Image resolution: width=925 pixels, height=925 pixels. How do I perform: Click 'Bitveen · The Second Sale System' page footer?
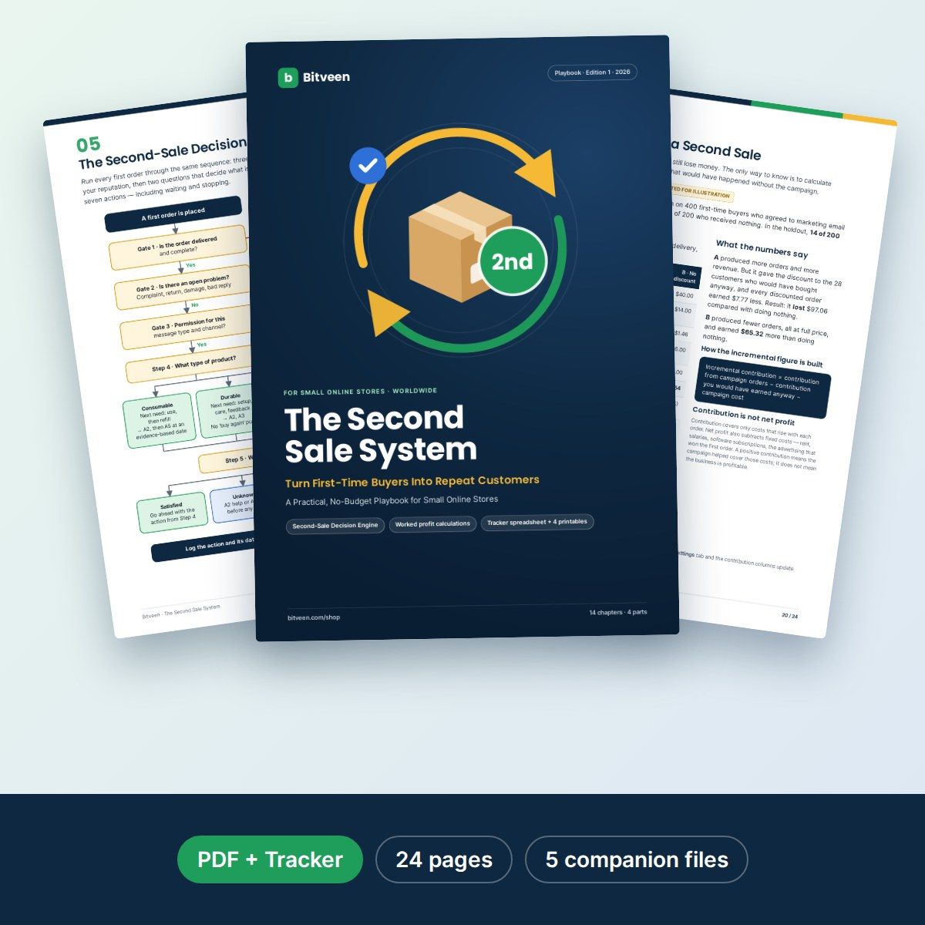[181, 612]
